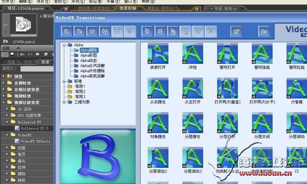The width and height of the screenshot is (307, 184).
Task: Expand the GPU 过渡效果 folder
Action: click(x=7, y=115)
